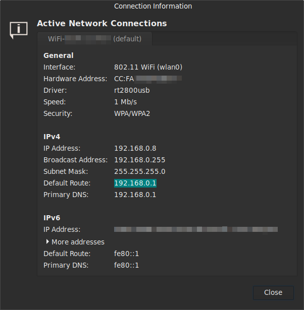304x310 pixels.
Task: Click the Connection Information title bar
Action: click(153, 6)
